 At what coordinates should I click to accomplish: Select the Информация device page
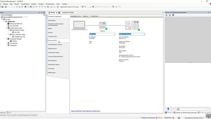pyautogui.click(x=58, y=73)
